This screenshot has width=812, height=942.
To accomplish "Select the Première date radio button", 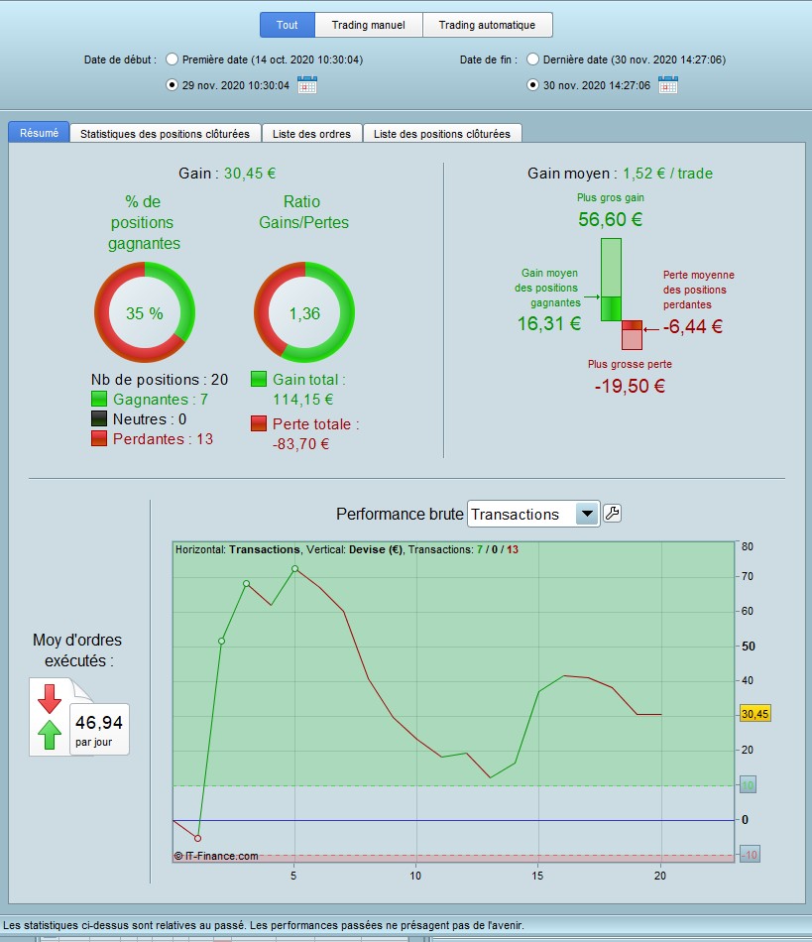I will pos(173,59).
